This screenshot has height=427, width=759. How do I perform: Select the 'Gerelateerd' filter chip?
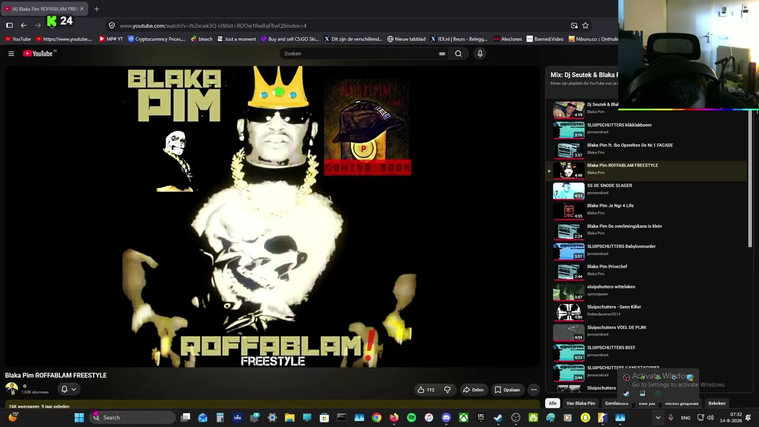pos(617,403)
